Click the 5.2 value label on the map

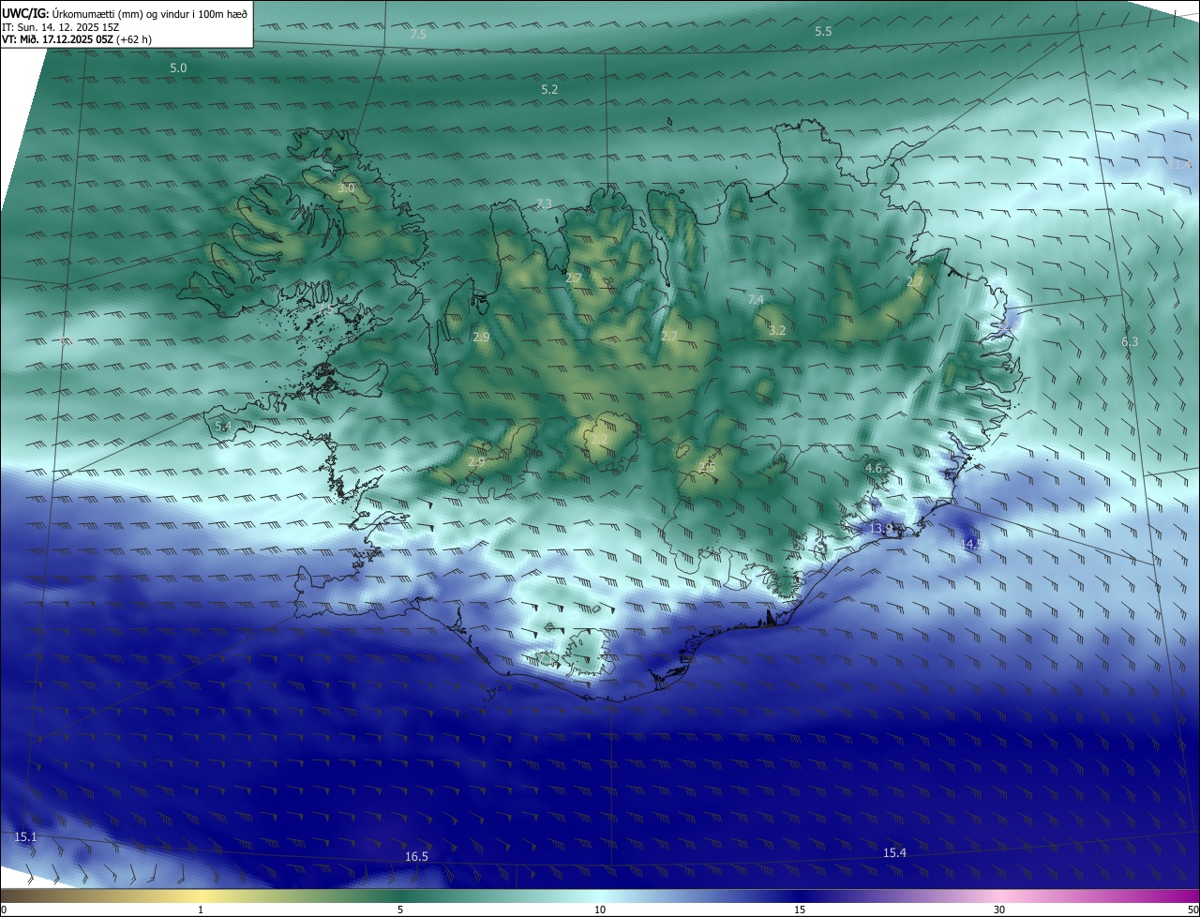click(x=549, y=89)
